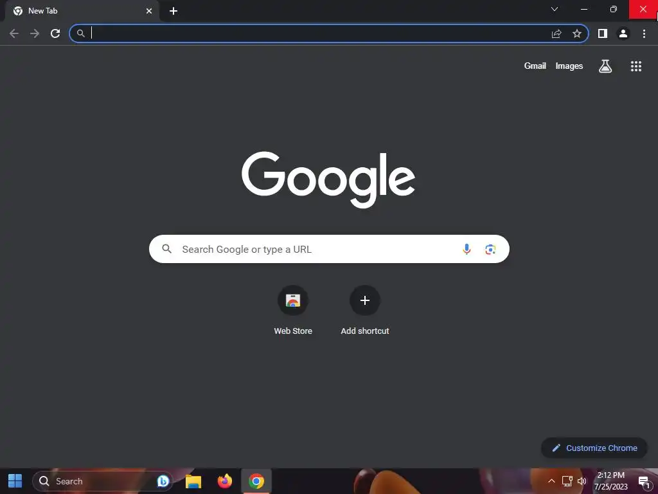The width and height of the screenshot is (658, 494).
Task: Open the Windows Start menu
Action: [15, 481]
